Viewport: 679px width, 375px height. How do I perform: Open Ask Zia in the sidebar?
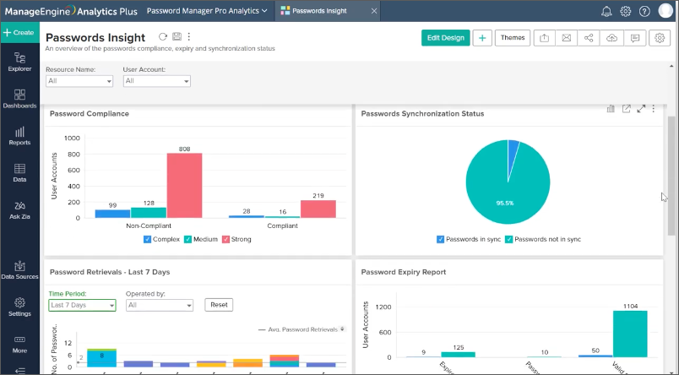tap(19, 210)
